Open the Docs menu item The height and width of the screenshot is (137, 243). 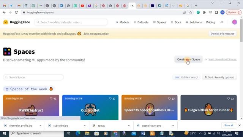click(x=176, y=22)
